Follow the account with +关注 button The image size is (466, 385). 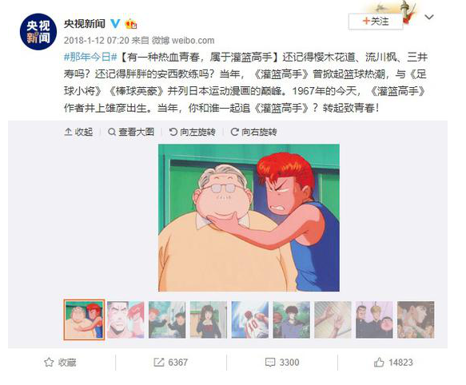click(x=376, y=21)
